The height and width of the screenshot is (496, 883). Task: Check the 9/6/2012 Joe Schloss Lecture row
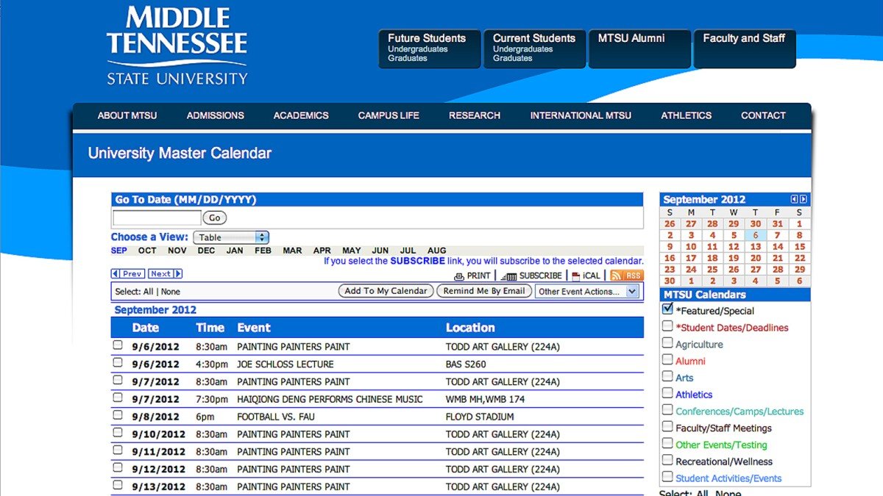click(118, 362)
